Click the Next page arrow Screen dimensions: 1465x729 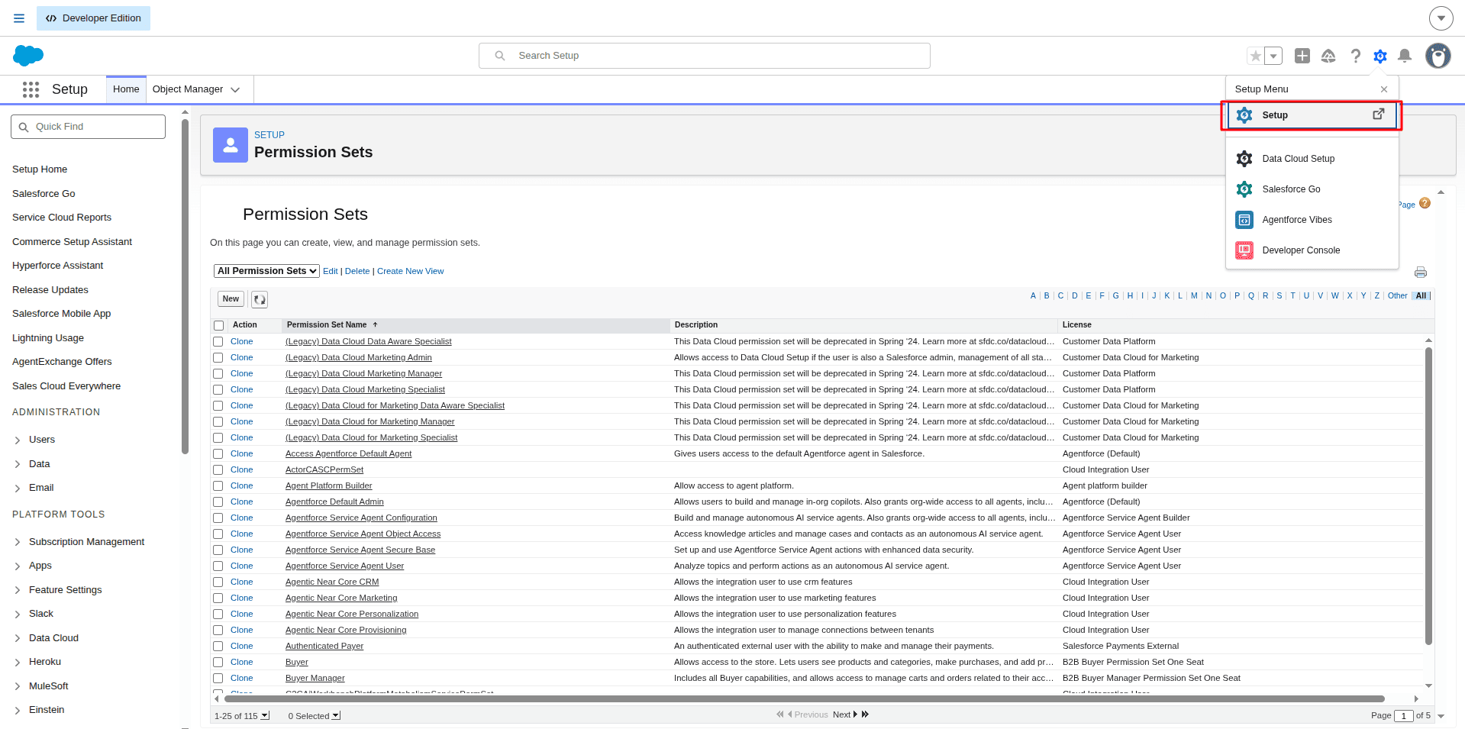click(x=855, y=714)
